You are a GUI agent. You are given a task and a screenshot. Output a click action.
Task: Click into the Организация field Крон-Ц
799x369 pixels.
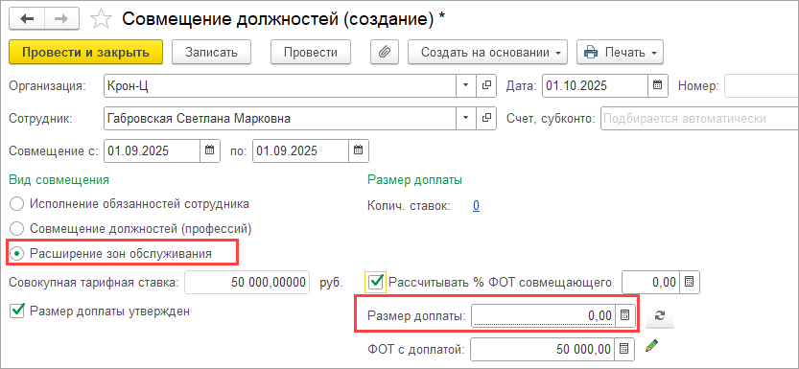[x=280, y=85]
